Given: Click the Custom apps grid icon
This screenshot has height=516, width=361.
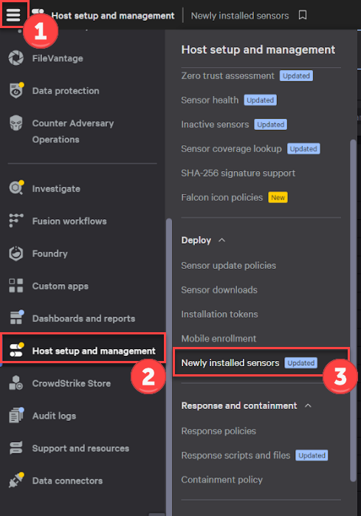Looking at the screenshot, I should click(16, 286).
